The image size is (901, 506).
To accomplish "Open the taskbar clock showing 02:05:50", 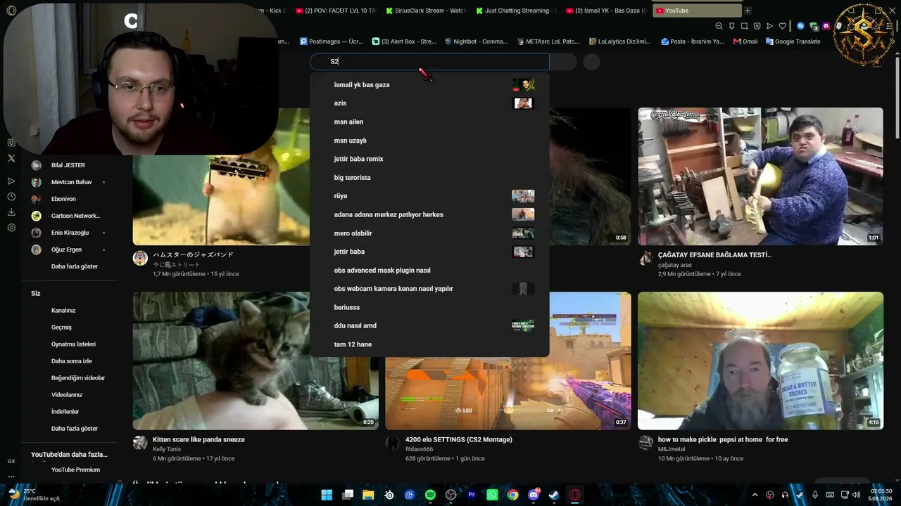I will 881,495.
